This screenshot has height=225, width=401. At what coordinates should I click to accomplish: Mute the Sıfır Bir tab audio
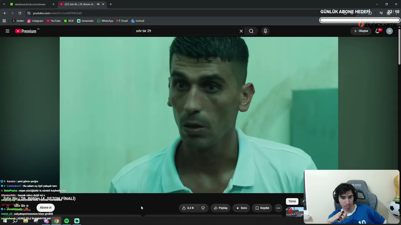pyautogui.click(x=98, y=4)
